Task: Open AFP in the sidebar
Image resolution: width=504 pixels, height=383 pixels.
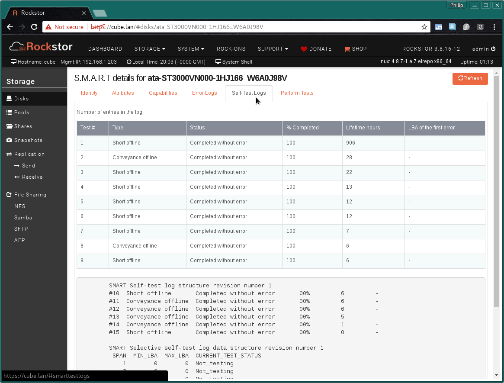Action: [19, 240]
